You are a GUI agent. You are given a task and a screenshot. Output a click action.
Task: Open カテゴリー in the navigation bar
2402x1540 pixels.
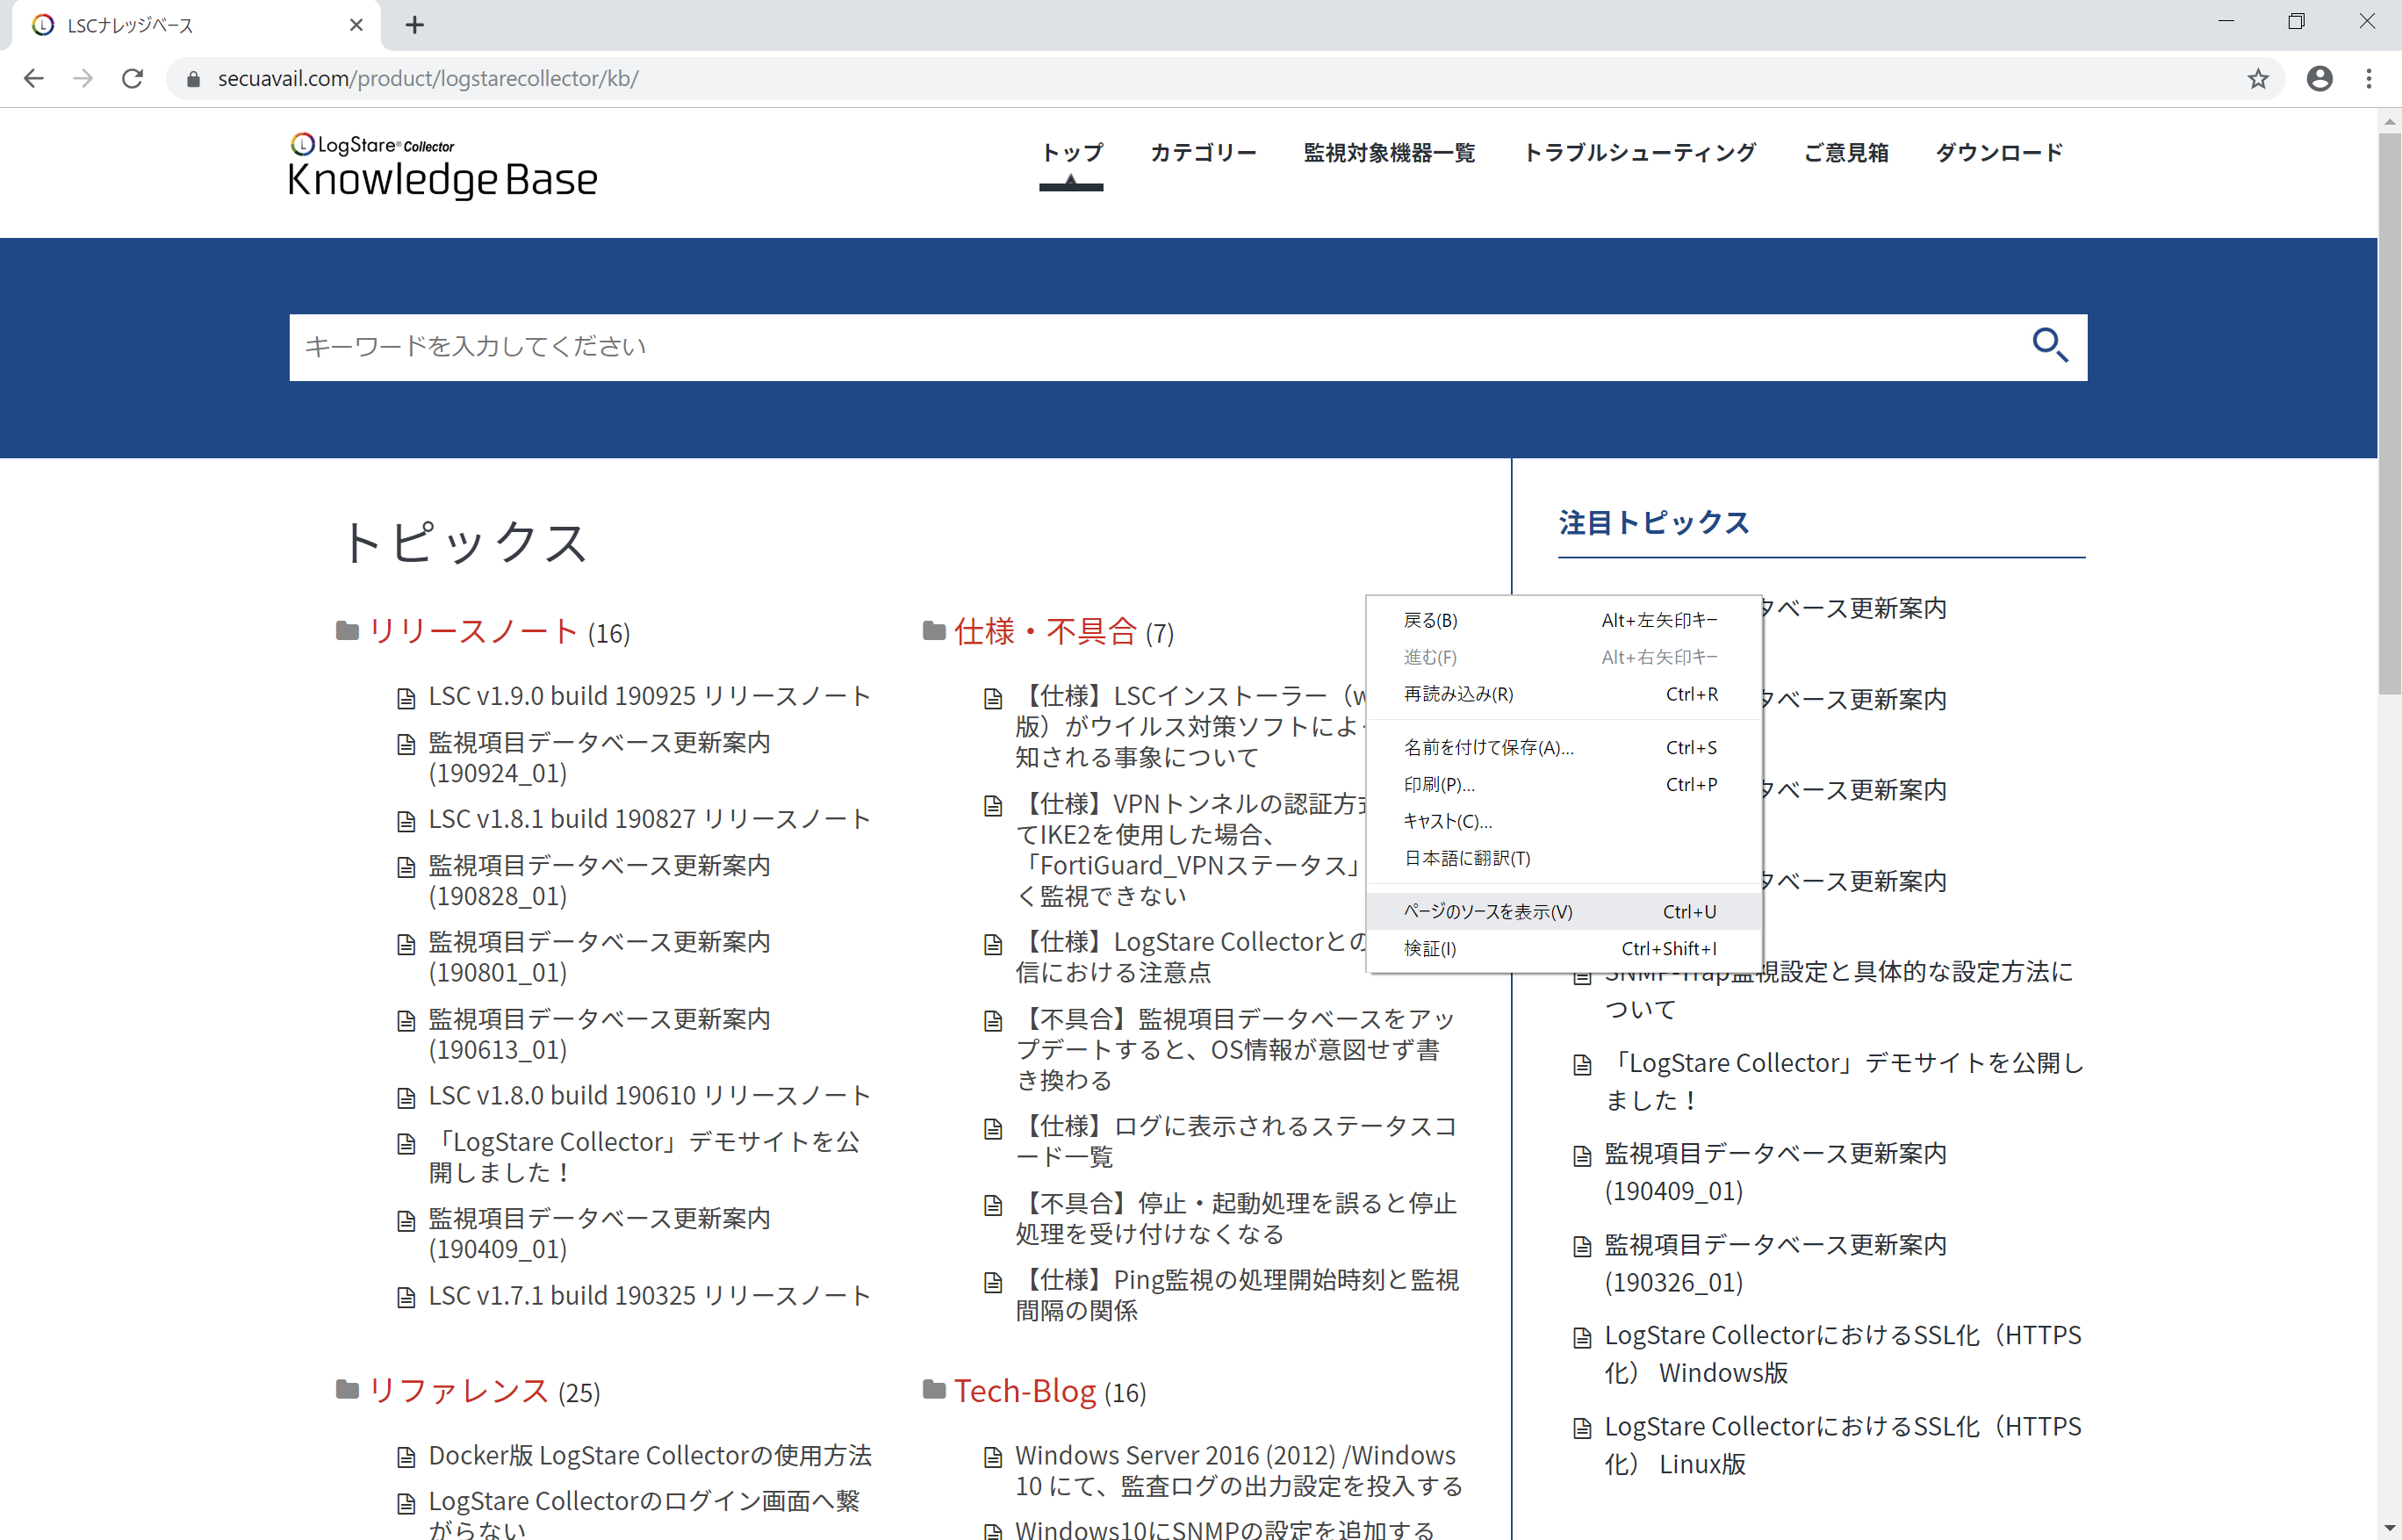point(1203,153)
